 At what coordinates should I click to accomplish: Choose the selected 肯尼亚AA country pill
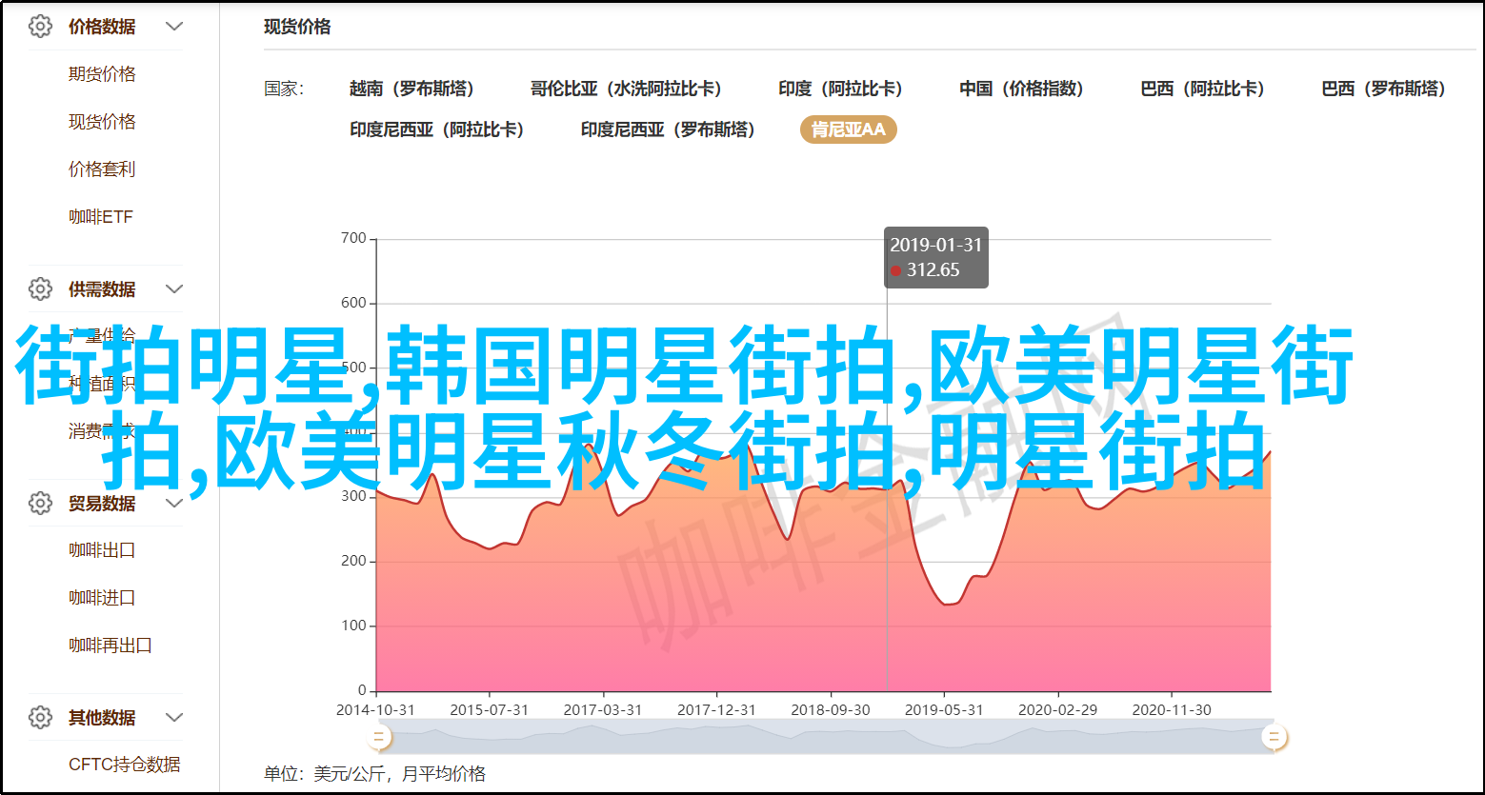848,129
